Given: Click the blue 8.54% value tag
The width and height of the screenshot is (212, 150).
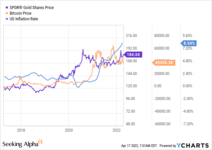Looking at the screenshot, I should coord(190,43).
